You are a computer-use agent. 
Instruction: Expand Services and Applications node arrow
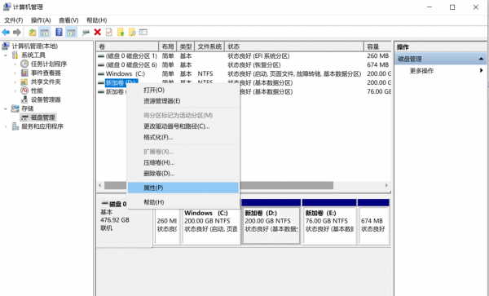click(x=6, y=126)
